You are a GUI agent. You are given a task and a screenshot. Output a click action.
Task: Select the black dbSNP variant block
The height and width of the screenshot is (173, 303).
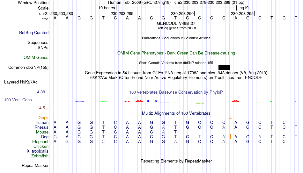(224, 68)
